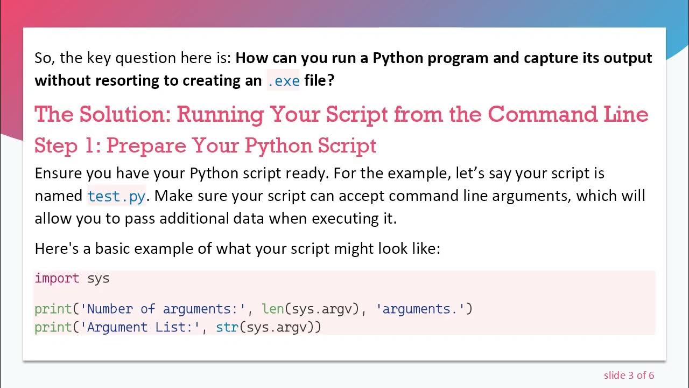The height and width of the screenshot is (388, 689).
Task: Click the sentence starting "Ensure you have"
Action: point(319,174)
